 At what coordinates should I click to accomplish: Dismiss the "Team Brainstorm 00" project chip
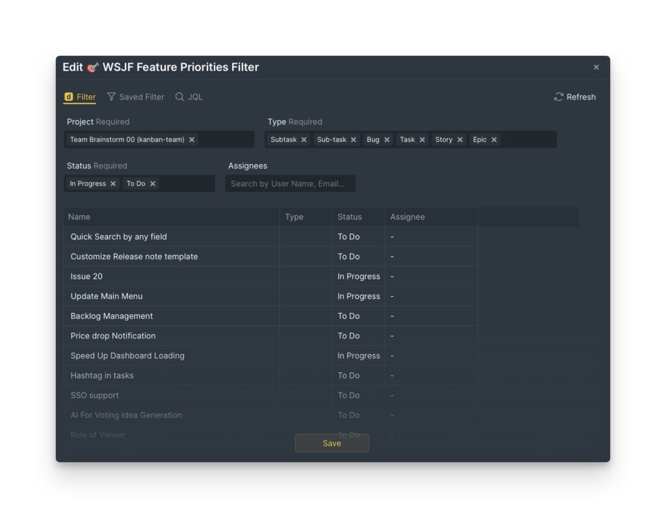191,139
